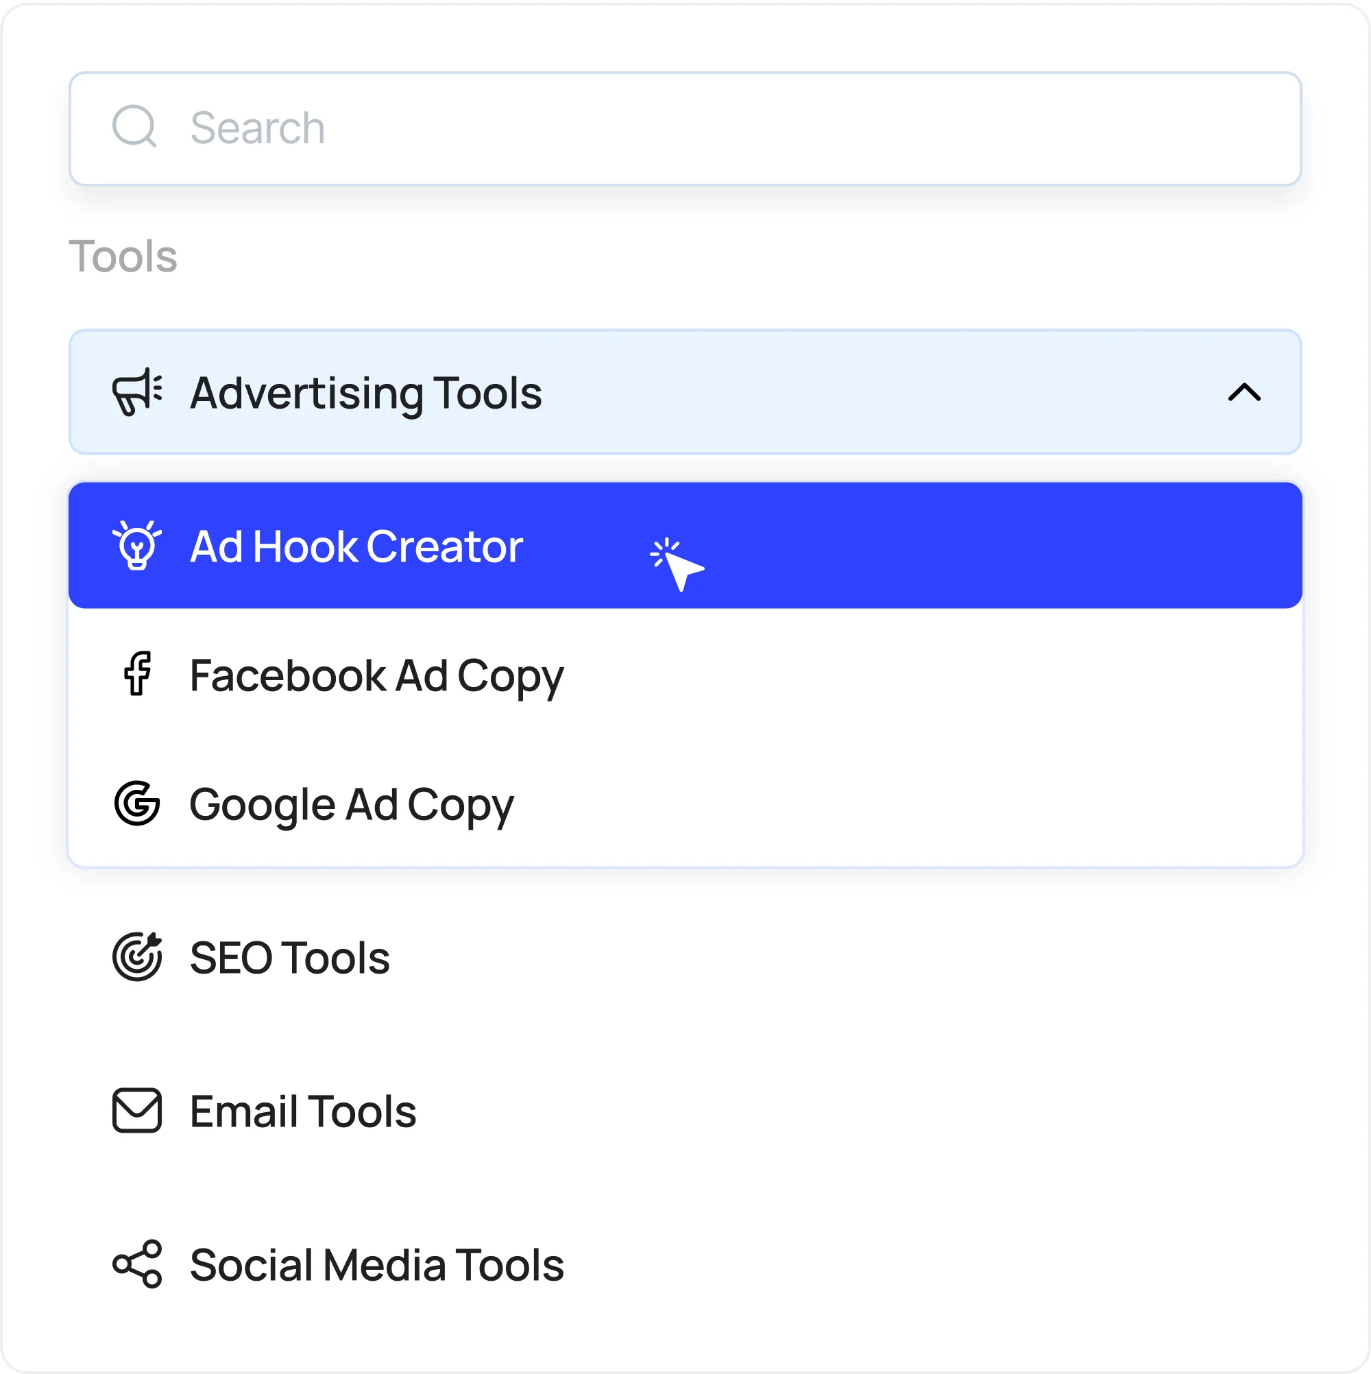Viewport: 1371px width, 1374px height.
Task: Click the SEO target icon
Action: (x=137, y=956)
